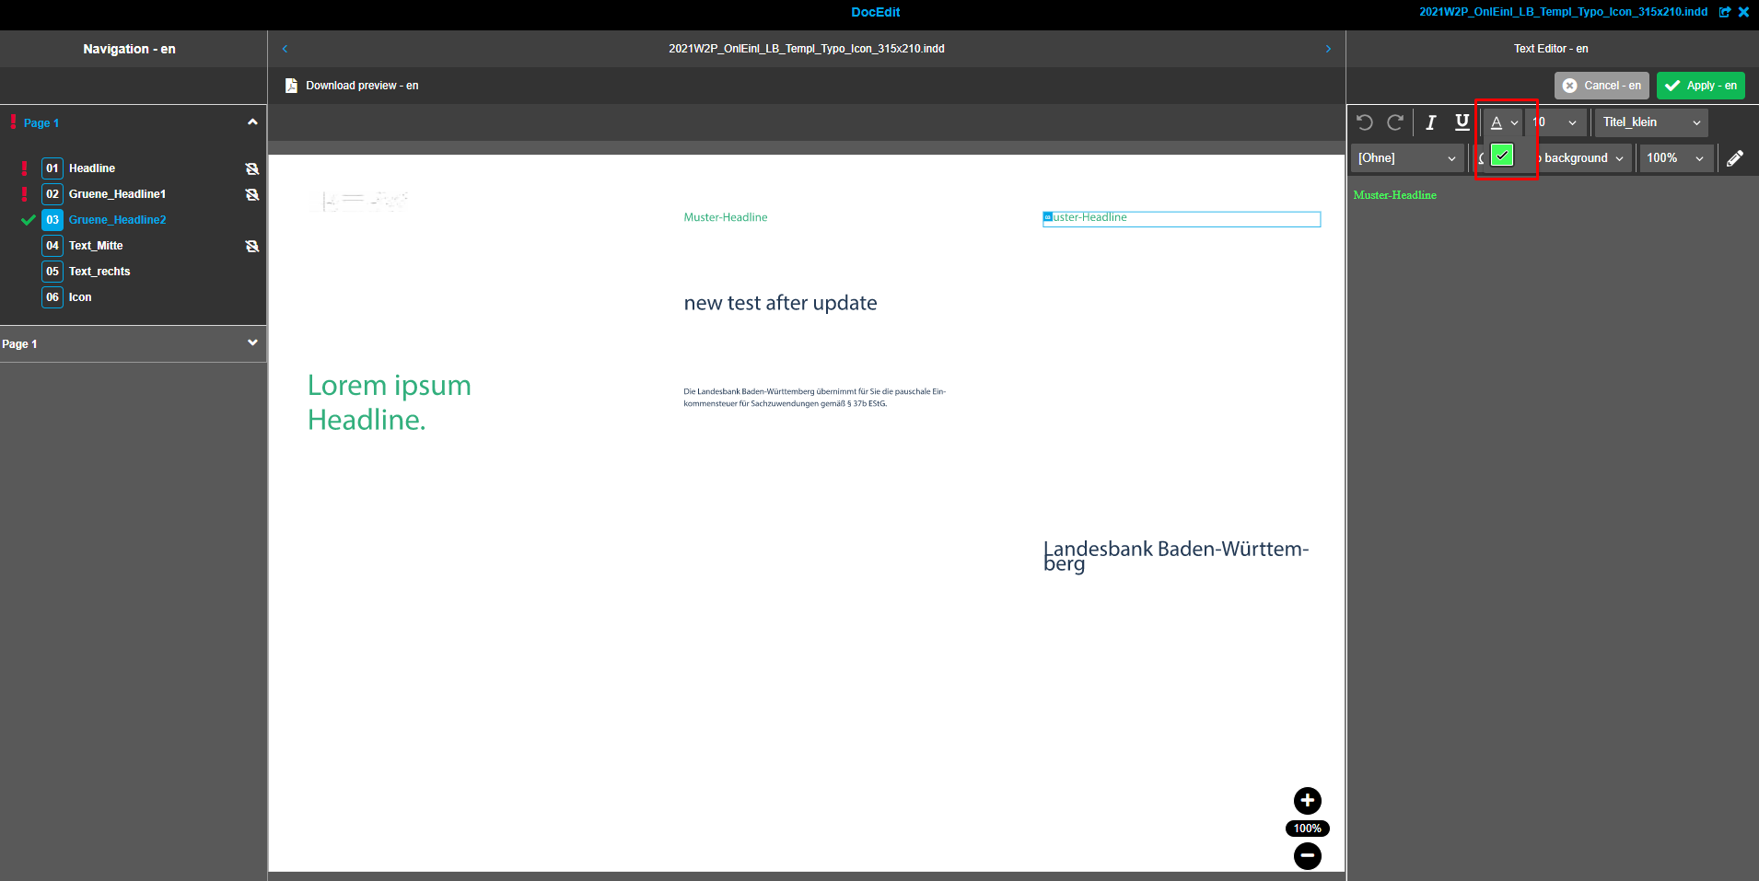Toggle italic formatting
Screen dimensions: 1759x881
[x=1430, y=122]
